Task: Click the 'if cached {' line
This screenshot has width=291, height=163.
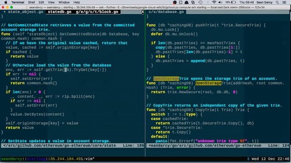Action: pos(18,52)
